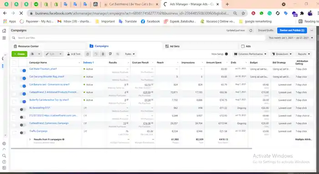Click the green Create button
Screen dimensions: 319x174
click(x=19, y=54)
